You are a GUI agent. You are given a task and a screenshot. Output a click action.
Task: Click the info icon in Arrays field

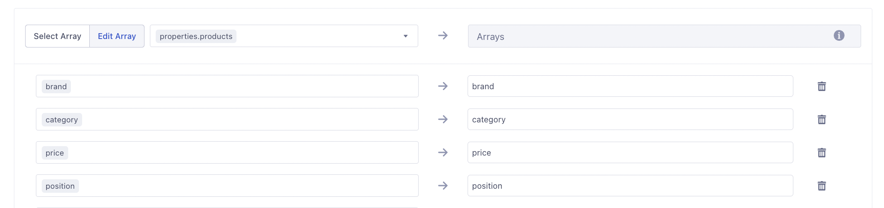(x=839, y=35)
